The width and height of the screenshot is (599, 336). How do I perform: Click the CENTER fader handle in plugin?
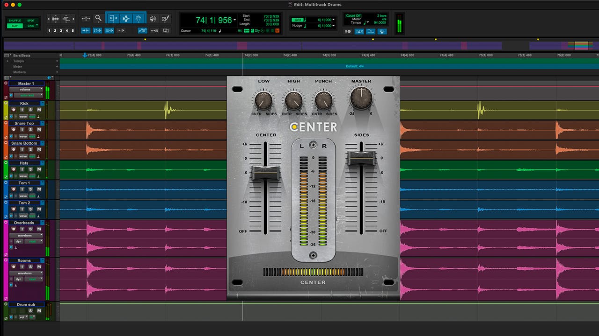click(x=265, y=173)
